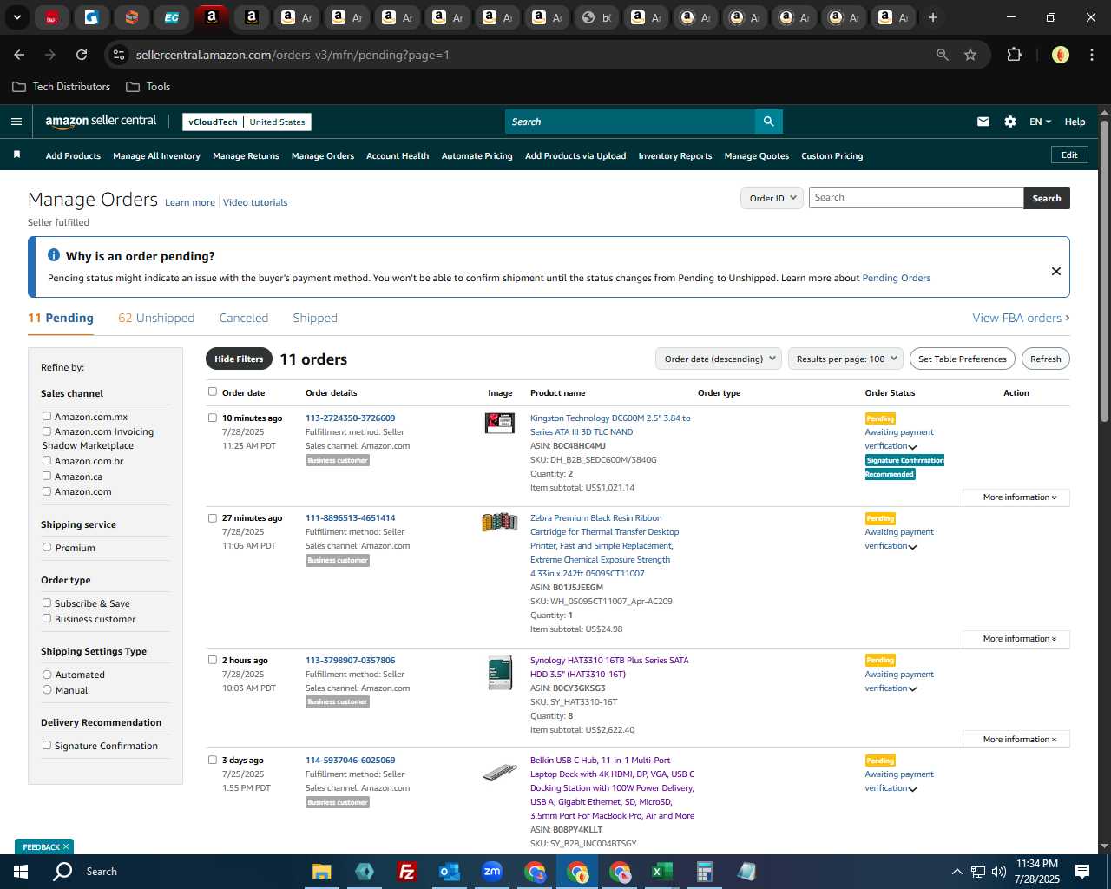Check the Amazon.com.mx sales channel filter

47,416
